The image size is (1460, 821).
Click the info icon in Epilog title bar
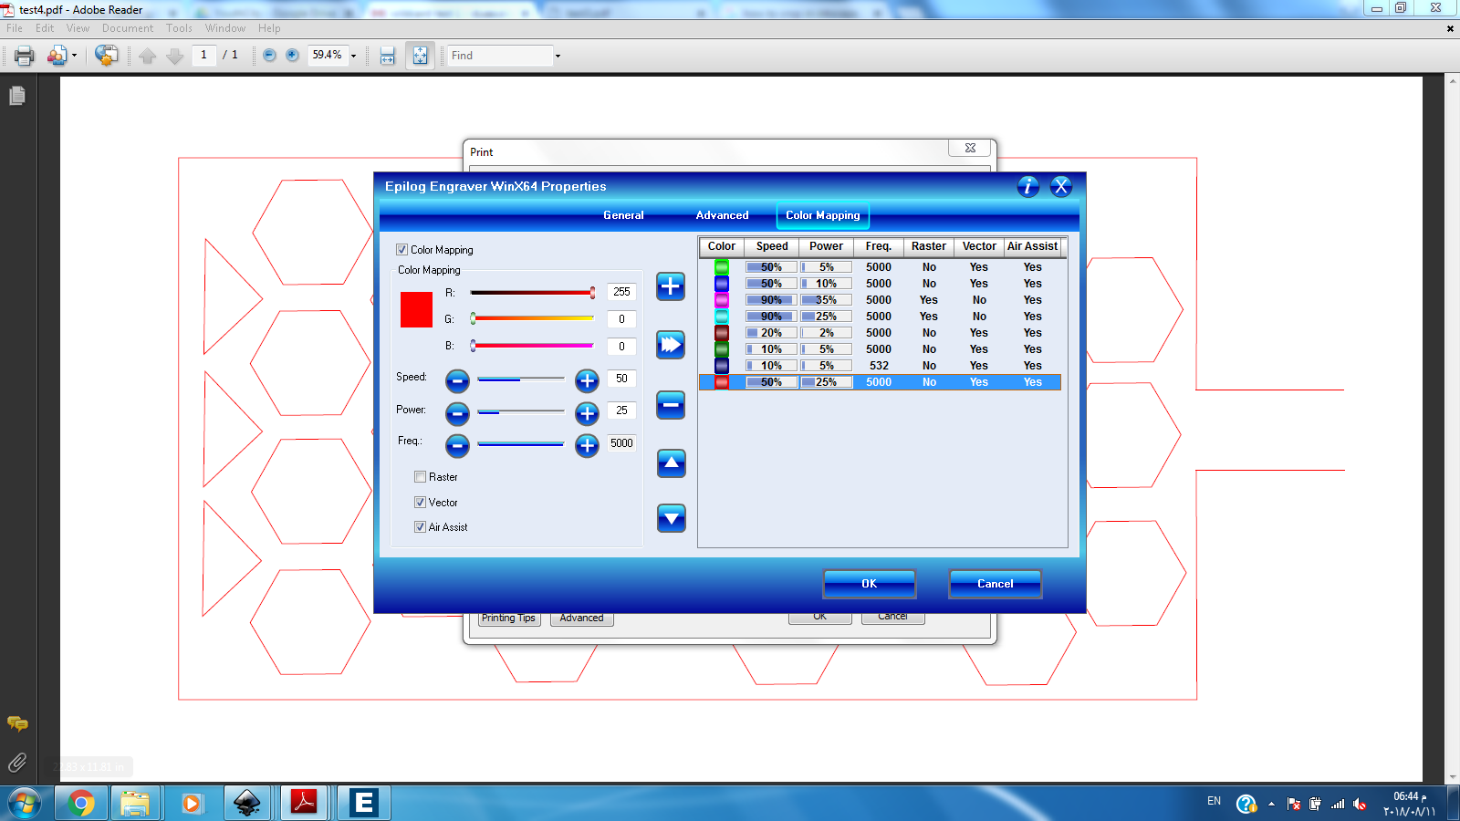pyautogui.click(x=1027, y=187)
